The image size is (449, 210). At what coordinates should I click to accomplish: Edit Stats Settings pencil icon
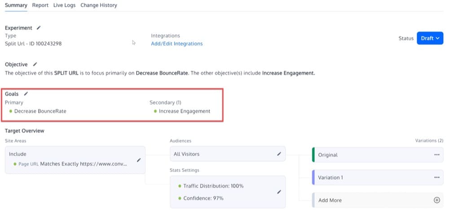[279, 192]
